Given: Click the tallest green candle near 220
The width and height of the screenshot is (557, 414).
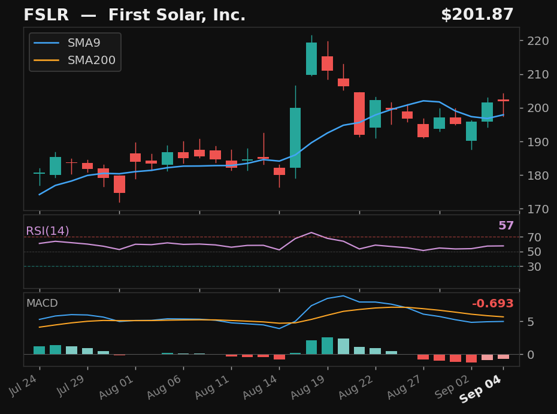Looking at the screenshot, I should (x=311, y=59).
